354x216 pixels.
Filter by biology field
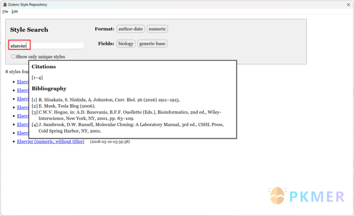click(x=126, y=43)
